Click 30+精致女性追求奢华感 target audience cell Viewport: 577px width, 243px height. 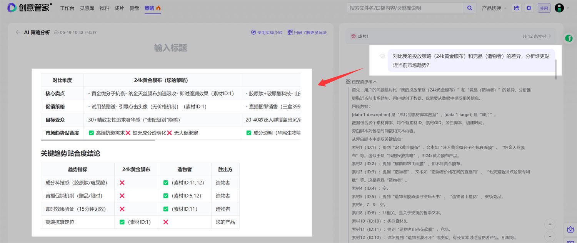[x=162, y=120]
